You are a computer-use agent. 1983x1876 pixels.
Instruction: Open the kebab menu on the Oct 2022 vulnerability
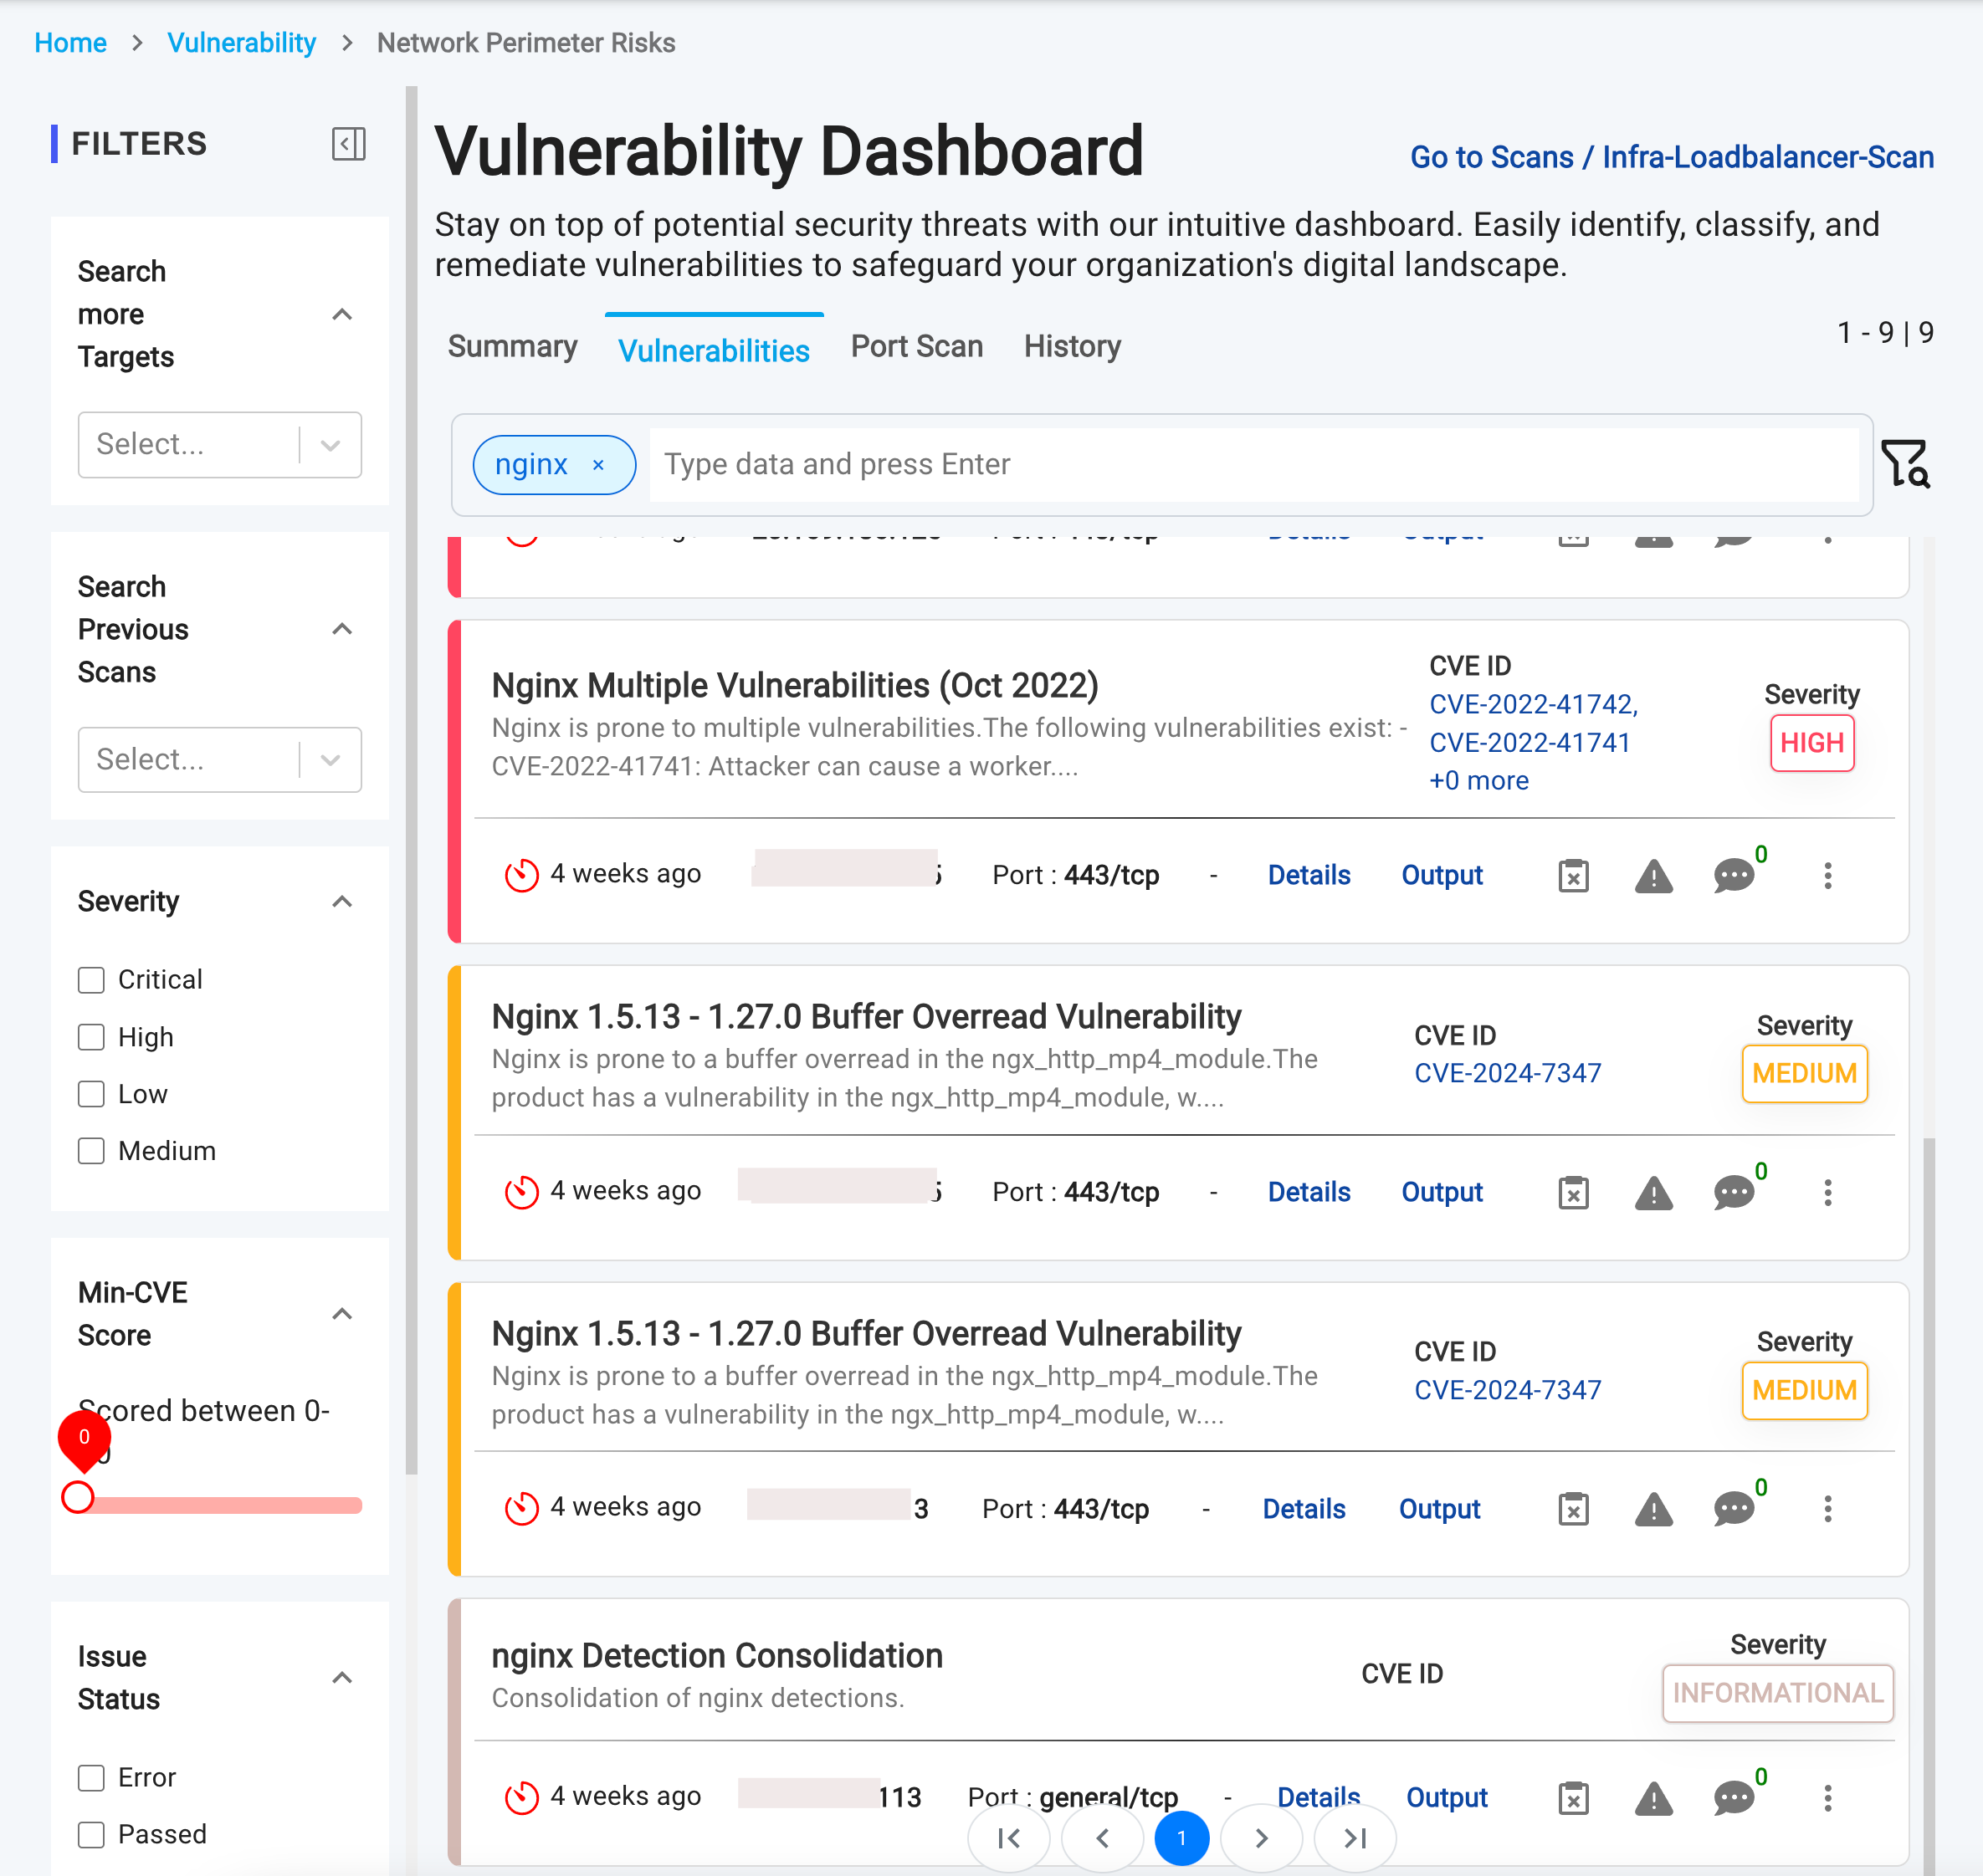coord(1829,875)
